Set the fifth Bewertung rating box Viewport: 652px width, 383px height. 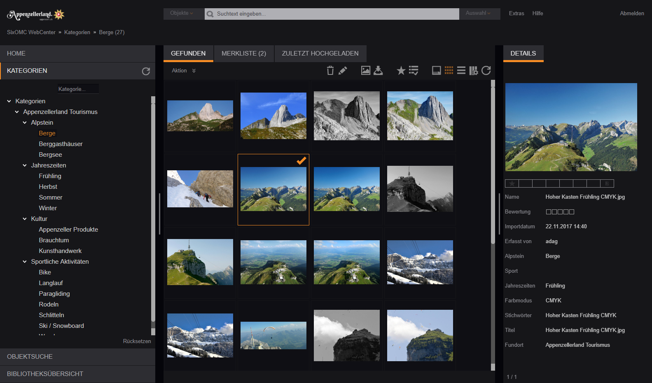[572, 212]
